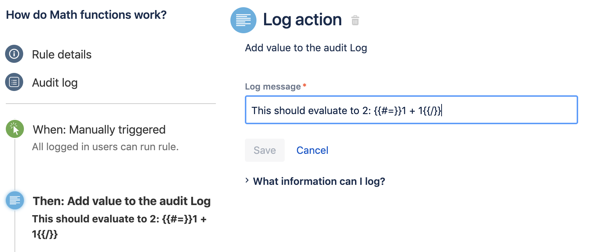Click the green Manually triggered icon
The height and width of the screenshot is (252, 589).
click(15, 129)
